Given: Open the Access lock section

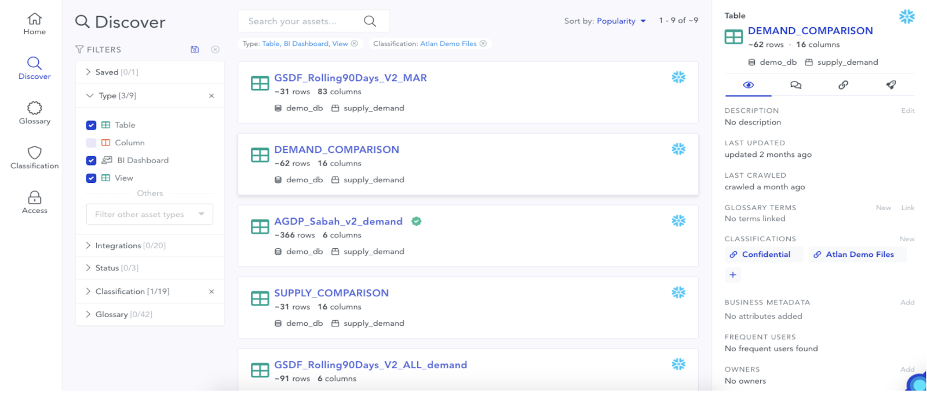Looking at the screenshot, I should pos(35,203).
